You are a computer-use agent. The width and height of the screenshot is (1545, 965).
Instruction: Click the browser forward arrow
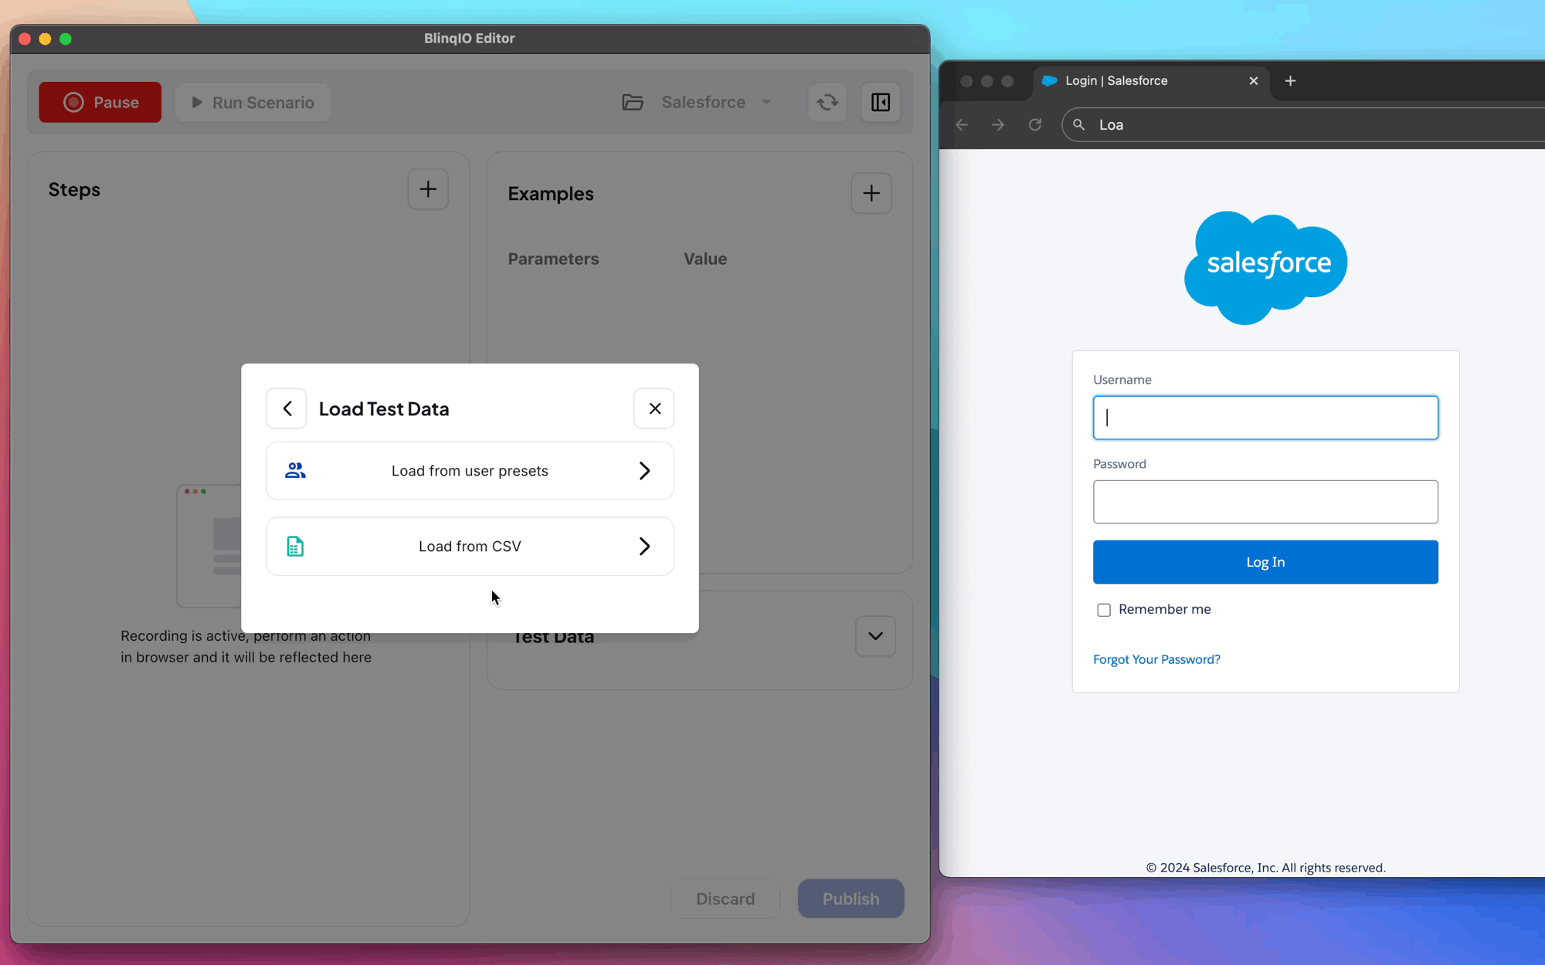(x=998, y=125)
